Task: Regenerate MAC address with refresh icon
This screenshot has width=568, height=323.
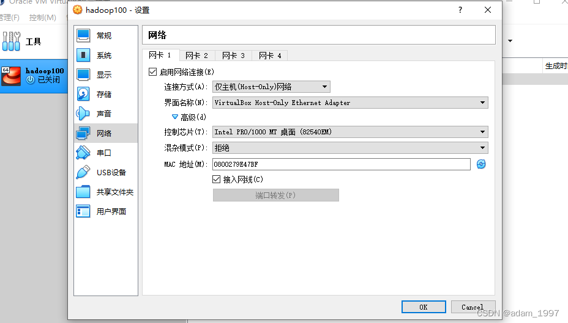Action: click(481, 164)
